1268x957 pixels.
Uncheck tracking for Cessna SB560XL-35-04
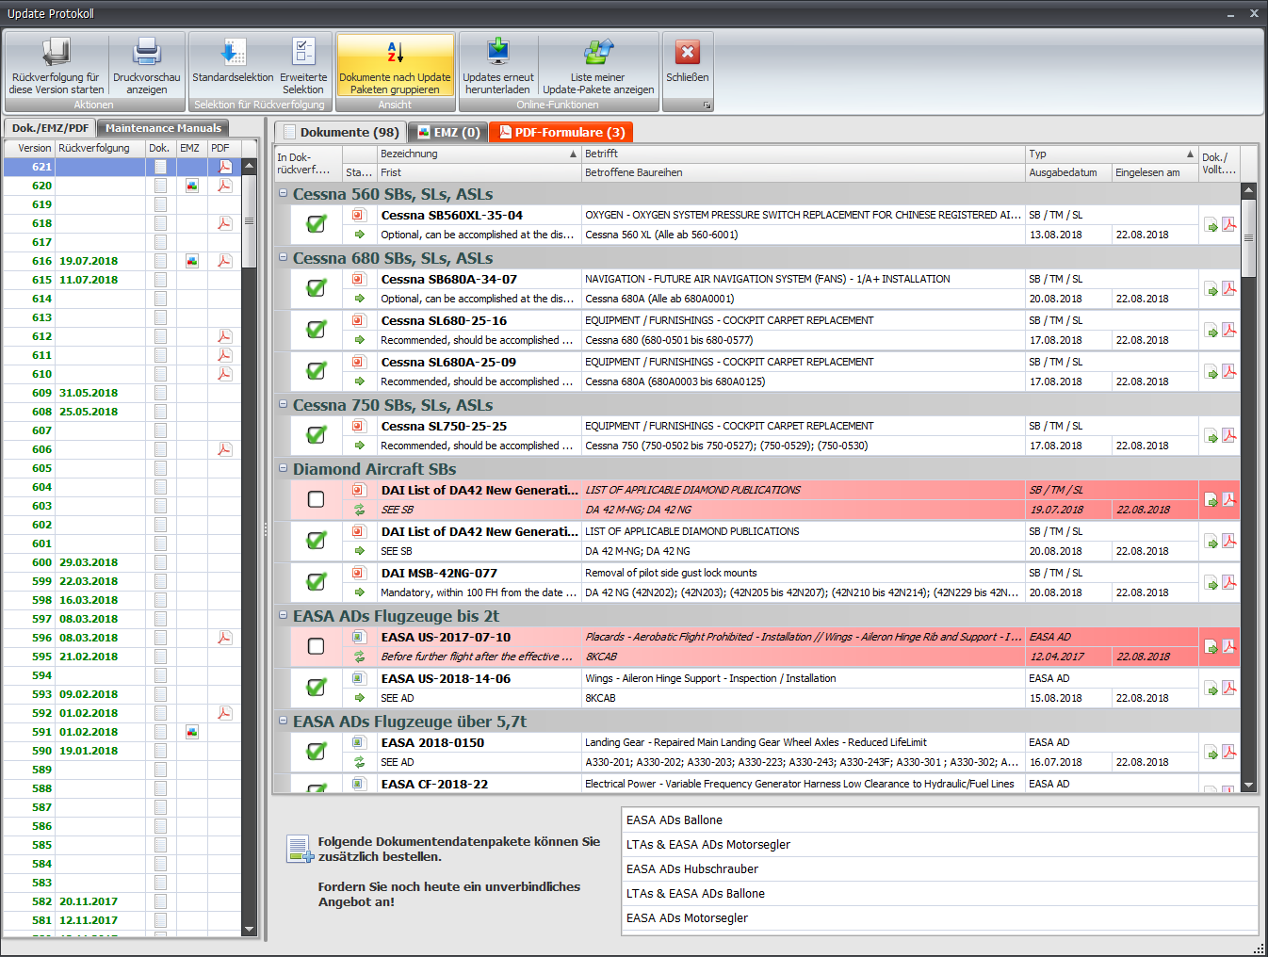coord(317,224)
